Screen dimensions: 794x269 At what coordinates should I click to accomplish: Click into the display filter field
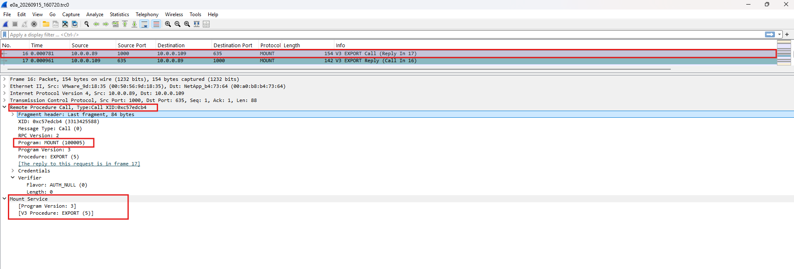(386, 34)
